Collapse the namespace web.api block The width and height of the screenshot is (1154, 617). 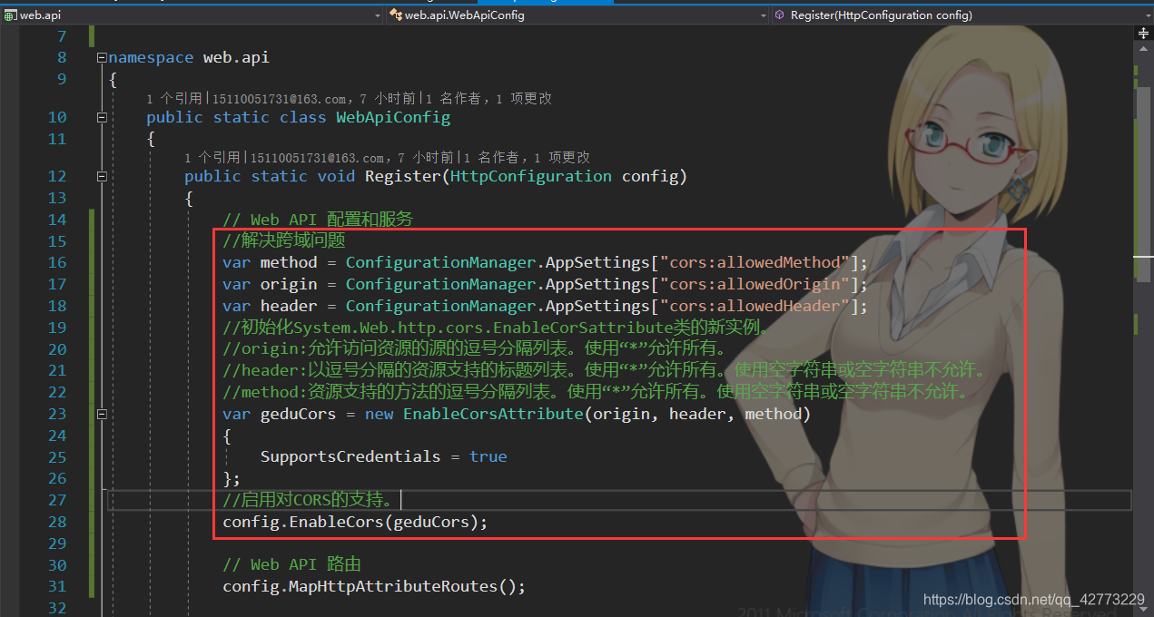coord(102,57)
